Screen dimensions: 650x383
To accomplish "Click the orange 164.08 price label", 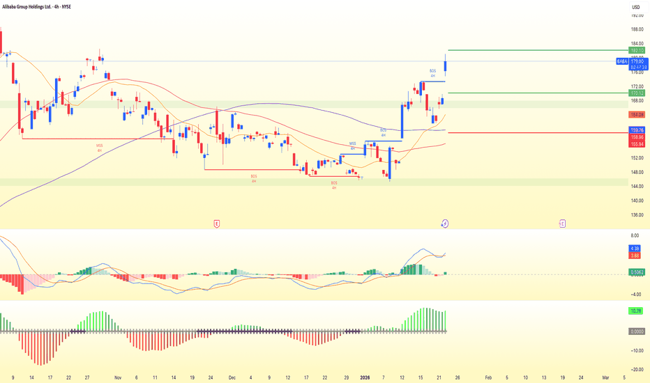I will click(636, 114).
